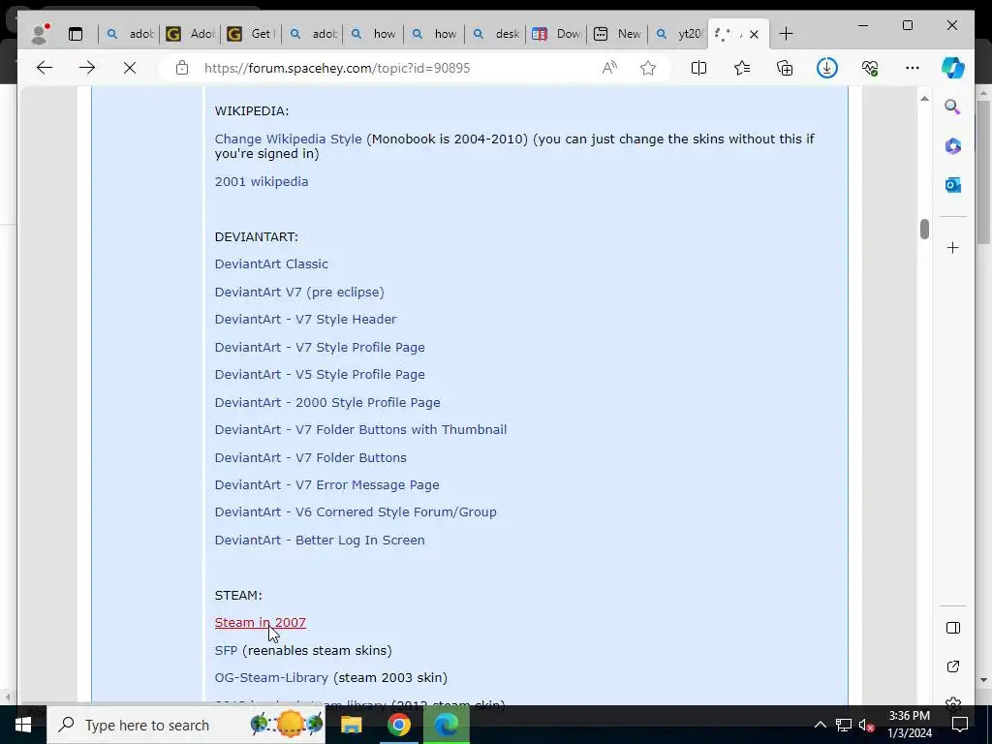
Task: Open the 'Change Wikipedia Style' link
Action: click(288, 139)
